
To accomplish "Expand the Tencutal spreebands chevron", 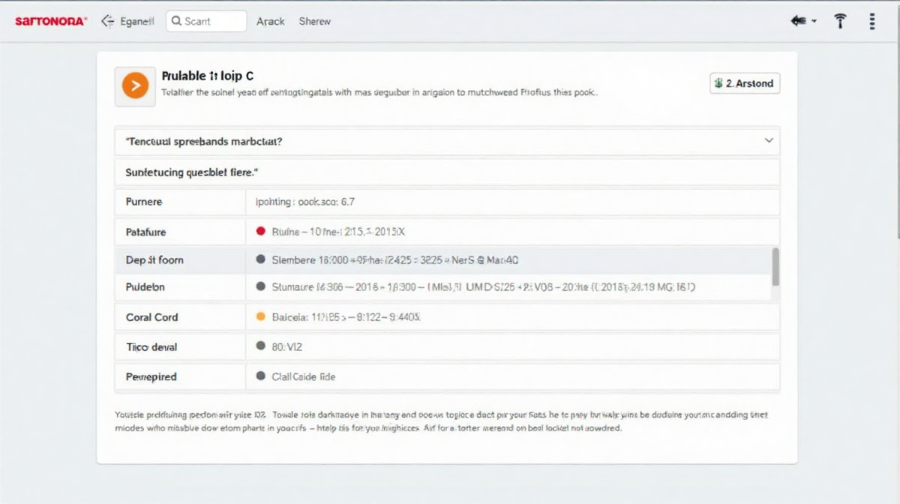I will pyautogui.click(x=768, y=140).
